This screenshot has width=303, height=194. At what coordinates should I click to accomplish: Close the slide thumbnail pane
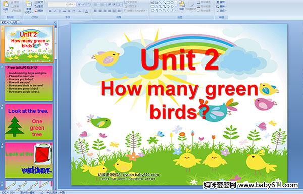click(55, 22)
